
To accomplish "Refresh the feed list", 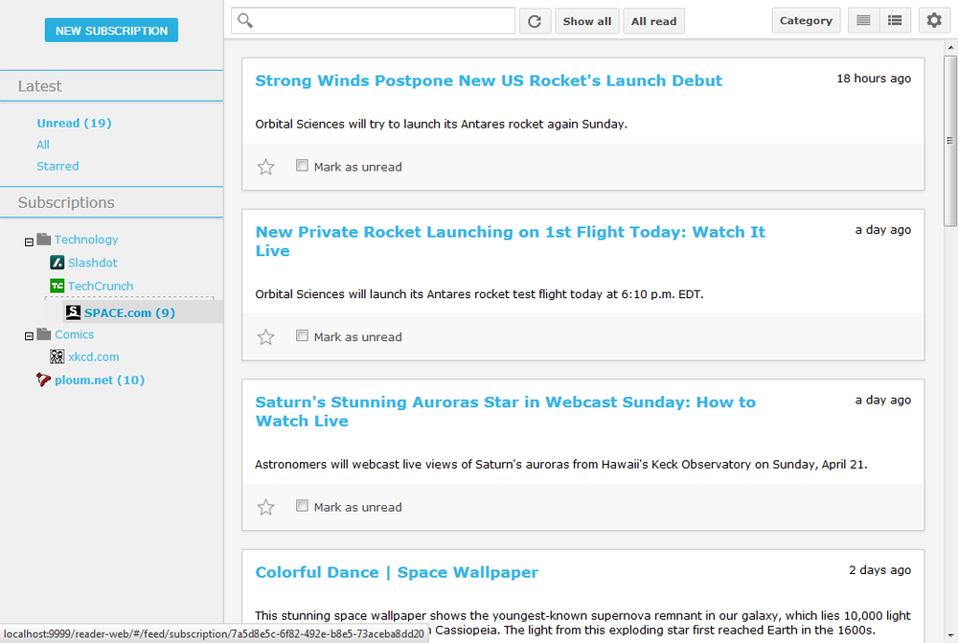I will tap(535, 20).
